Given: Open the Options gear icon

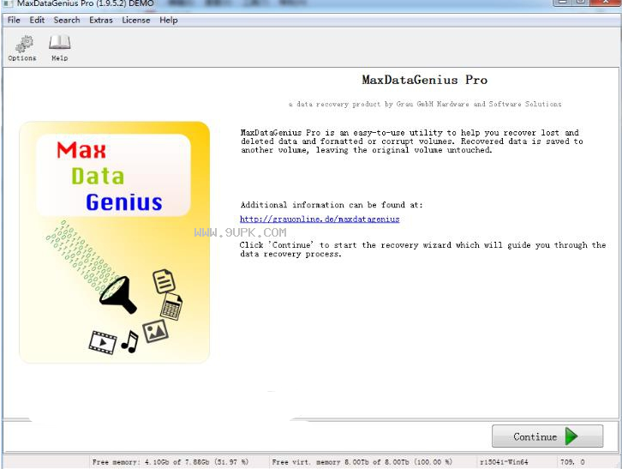Looking at the screenshot, I should point(22,48).
